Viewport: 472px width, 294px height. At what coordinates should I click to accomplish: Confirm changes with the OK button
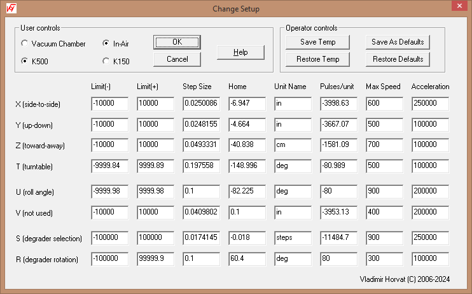pos(177,42)
